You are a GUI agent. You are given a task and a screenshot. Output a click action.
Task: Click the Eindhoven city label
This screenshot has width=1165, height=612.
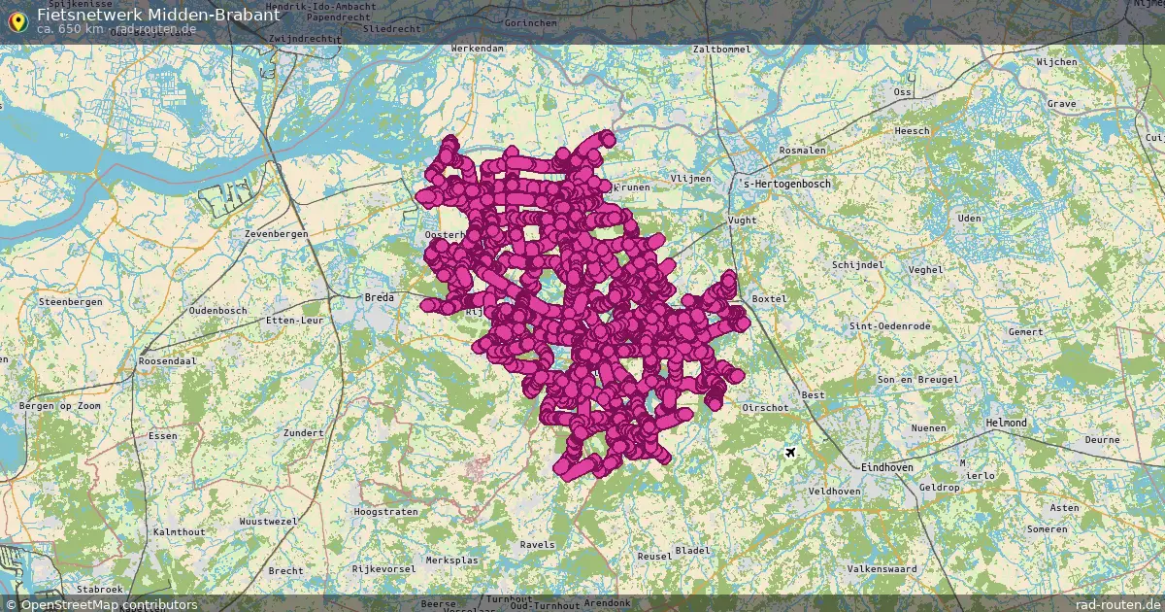pyautogui.click(x=887, y=467)
